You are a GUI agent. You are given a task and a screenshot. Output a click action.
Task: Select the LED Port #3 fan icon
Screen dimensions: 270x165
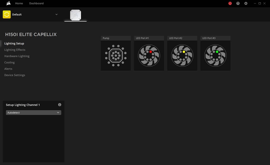[215, 56]
